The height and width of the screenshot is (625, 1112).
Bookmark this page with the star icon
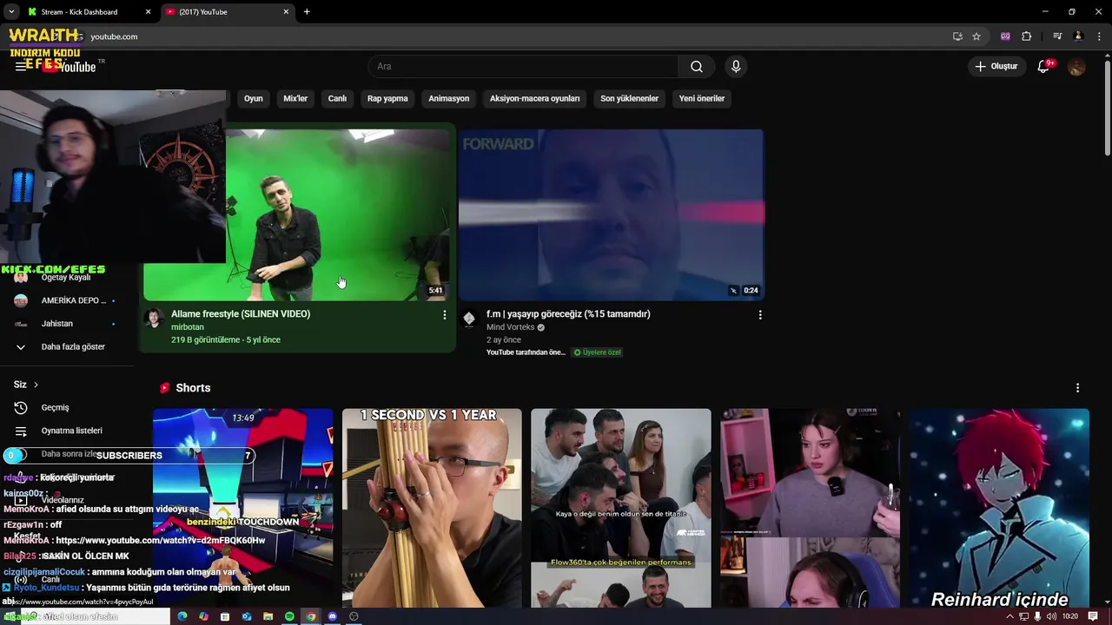click(976, 36)
